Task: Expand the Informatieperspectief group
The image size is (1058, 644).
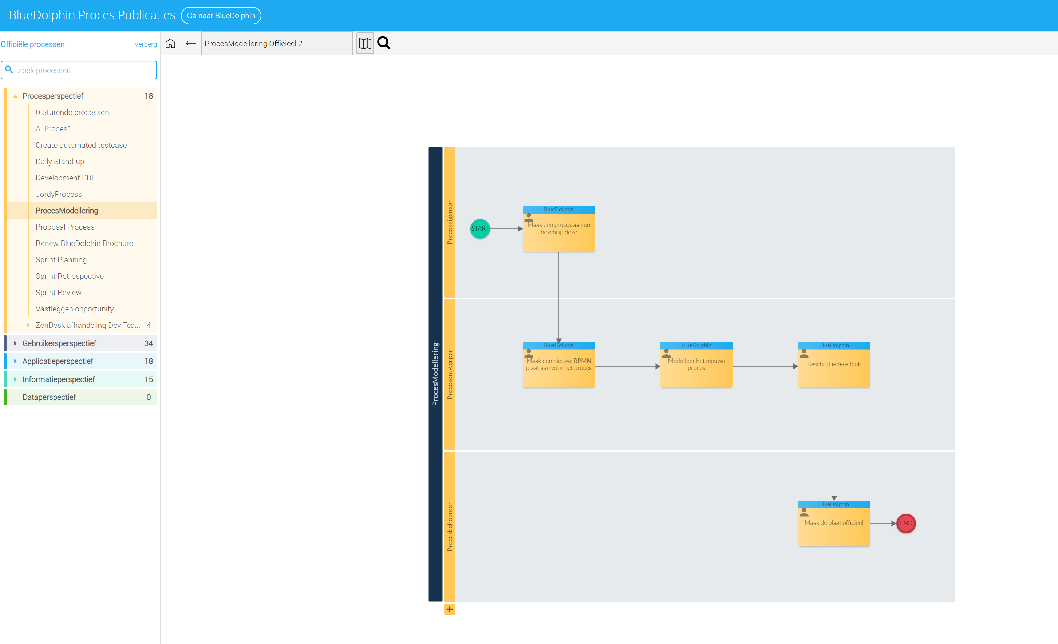Action: (15, 379)
